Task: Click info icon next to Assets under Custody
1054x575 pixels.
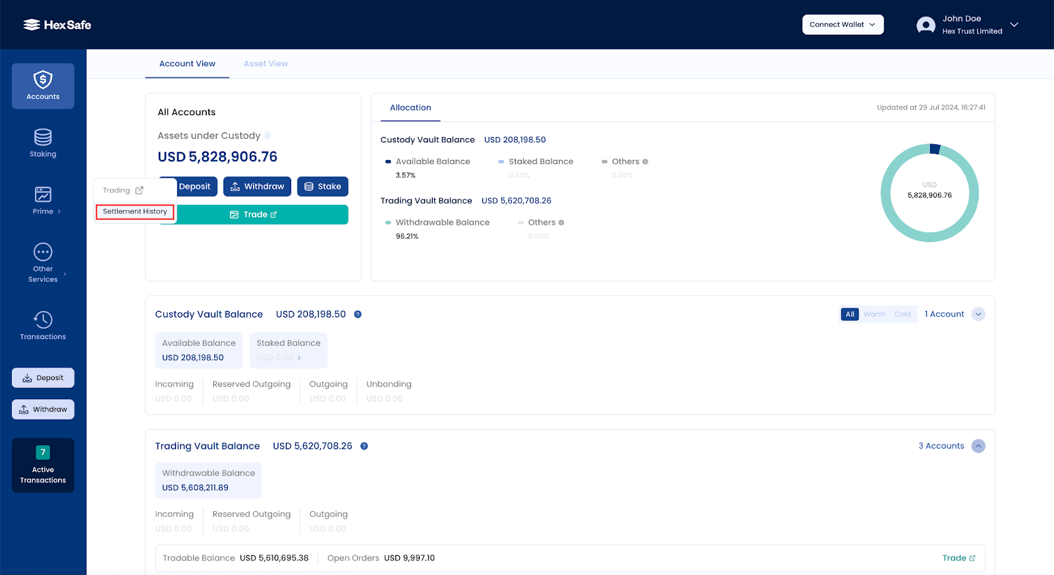Action: click(267, 136)
